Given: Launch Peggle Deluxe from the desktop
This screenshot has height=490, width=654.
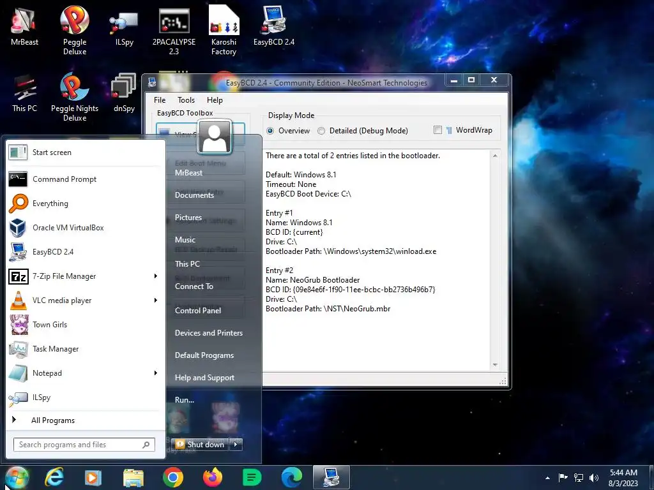Looking at the screenshot, I should pyautogui.click(x=75, y=30).
